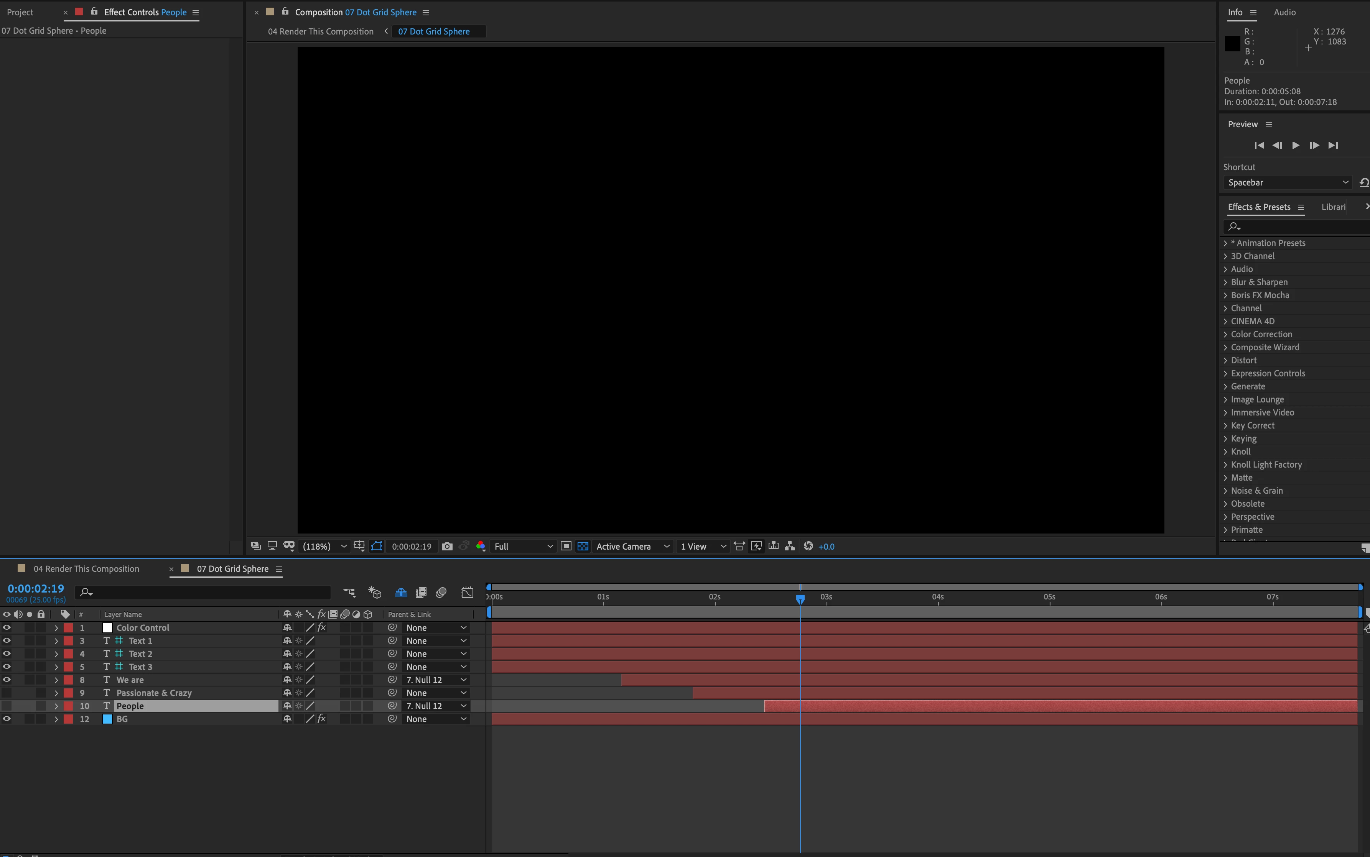This screenshot has width=1370, height=857.
Task: Open the resolution dropdown set to Full
Action: (522, 547)
